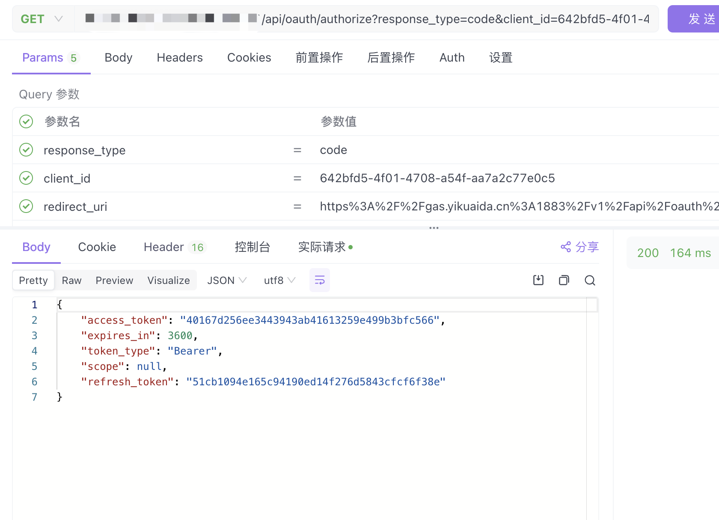Select the Pretty view mode
Viewport: 719px width, 520px height.
(x=33, y=281)
